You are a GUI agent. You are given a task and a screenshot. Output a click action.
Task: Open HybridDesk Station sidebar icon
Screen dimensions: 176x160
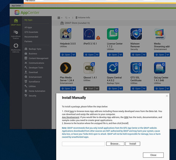point(16,35)
